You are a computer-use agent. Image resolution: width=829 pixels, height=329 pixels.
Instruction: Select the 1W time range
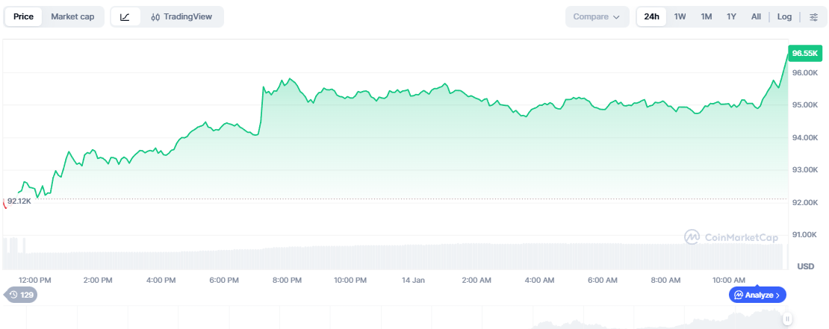tap(680, 17)
